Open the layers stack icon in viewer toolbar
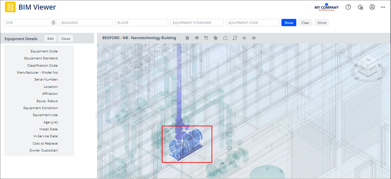Screen dimensions: 391x179 [197, 38]
